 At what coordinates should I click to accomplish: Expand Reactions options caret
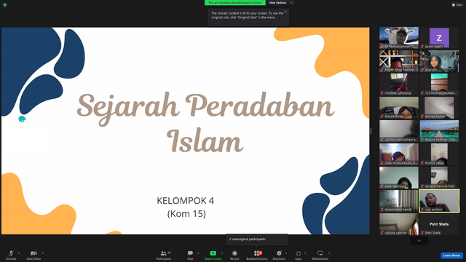click(x=286, y=253)
